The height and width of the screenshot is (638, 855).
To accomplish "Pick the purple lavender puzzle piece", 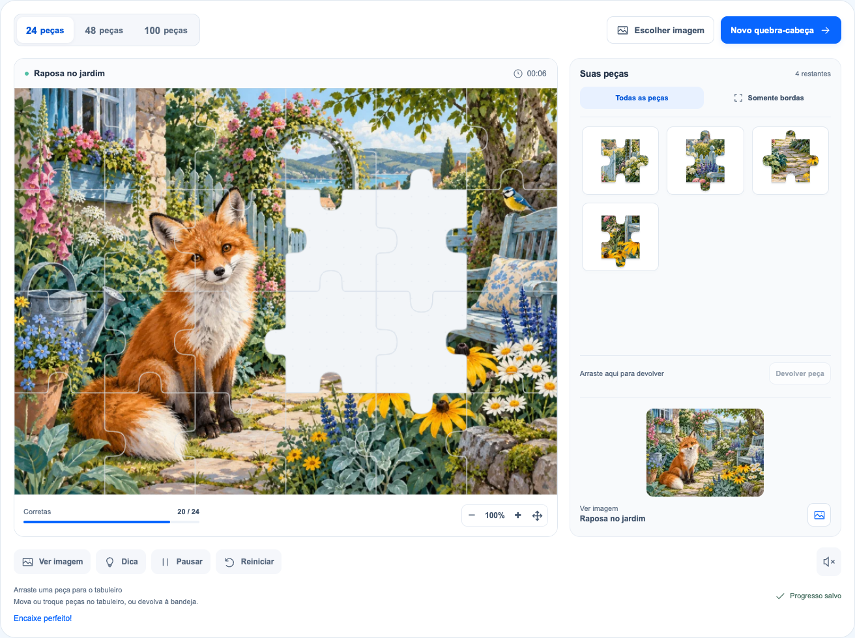I will click(705, 161).
